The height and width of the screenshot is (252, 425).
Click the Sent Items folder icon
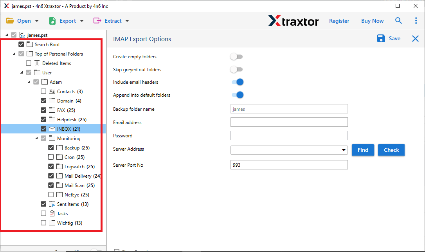(52, 204)
